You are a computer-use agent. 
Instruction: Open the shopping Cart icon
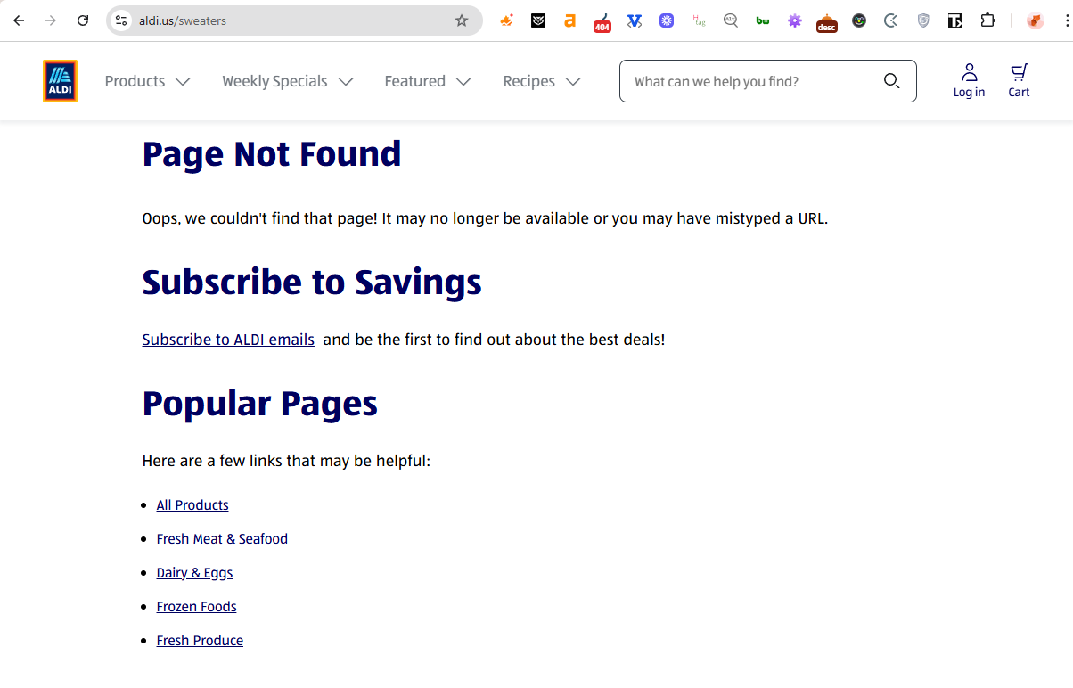point(1019,80)
